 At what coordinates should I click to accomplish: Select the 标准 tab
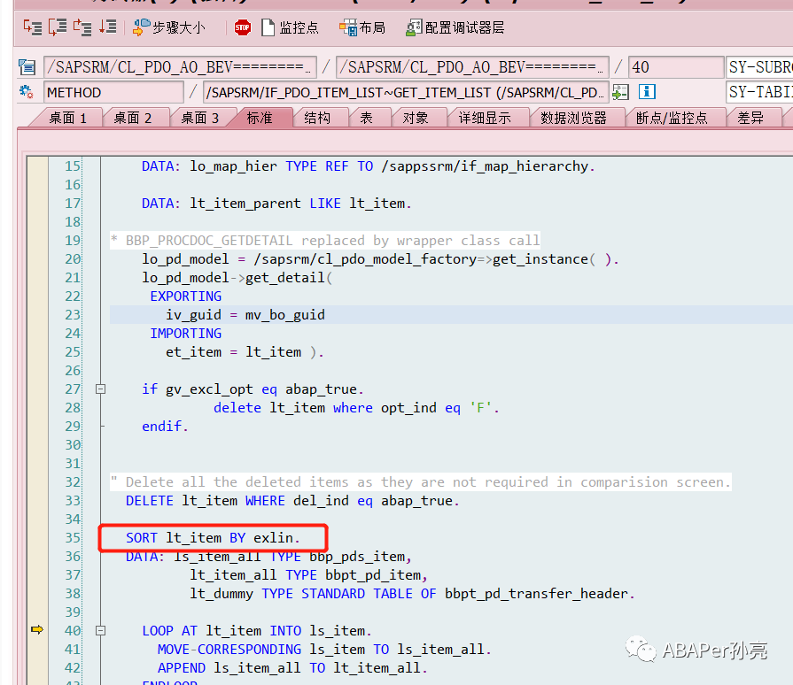tap(260, 119)
